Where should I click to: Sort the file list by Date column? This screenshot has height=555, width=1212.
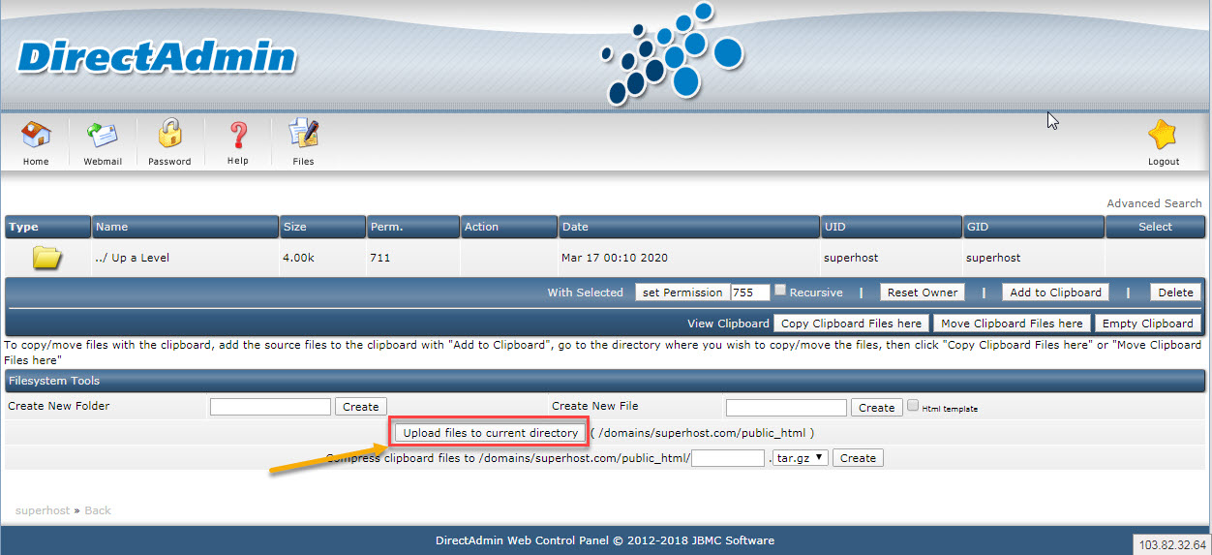pos(575,227)
